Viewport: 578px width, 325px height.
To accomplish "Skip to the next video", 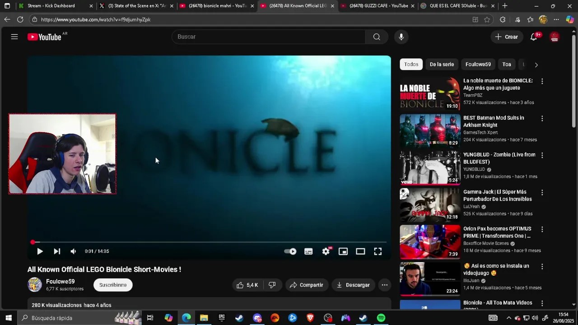I will coord(57,251).
